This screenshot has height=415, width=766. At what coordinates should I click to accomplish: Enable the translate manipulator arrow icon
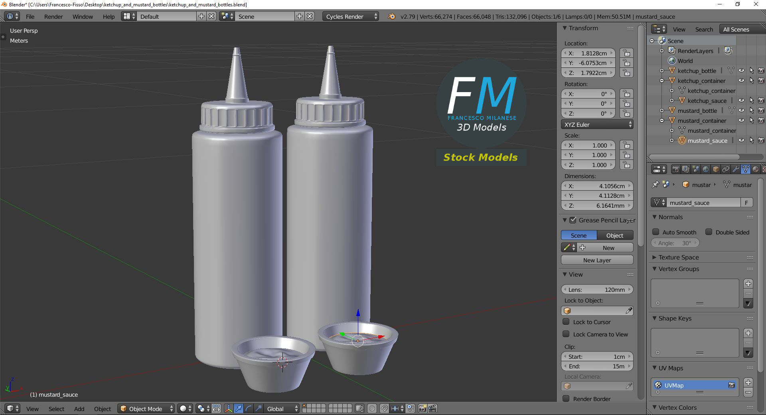[239, 409]
